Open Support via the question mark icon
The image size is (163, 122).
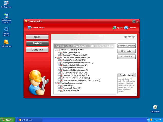pyautogui.click(x=126, y=27)
